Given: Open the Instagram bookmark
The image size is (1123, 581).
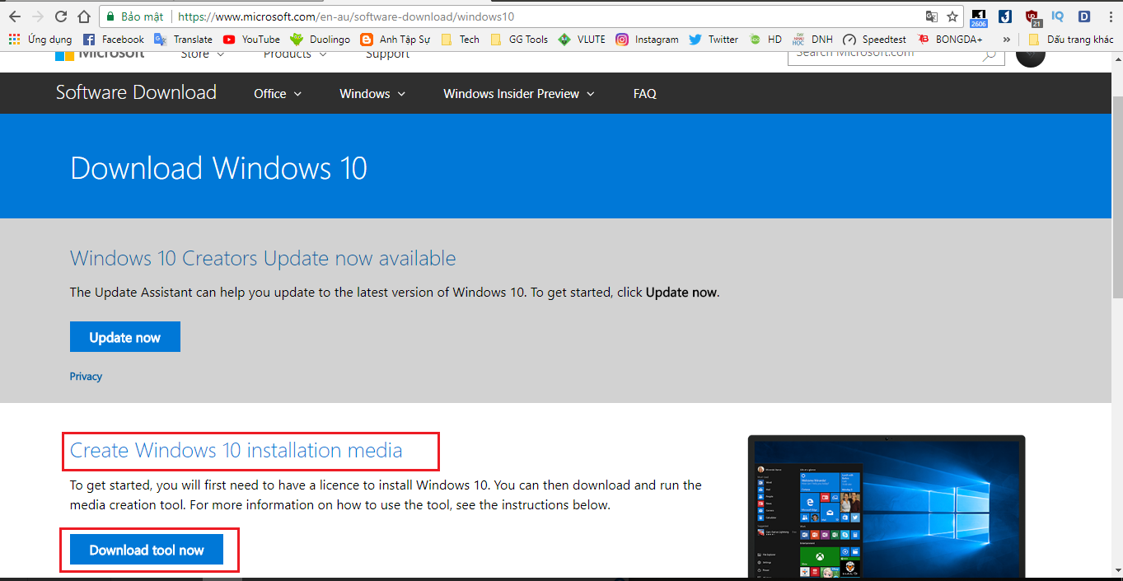Looking at the screenshot, I should click(x=647, y=40).
